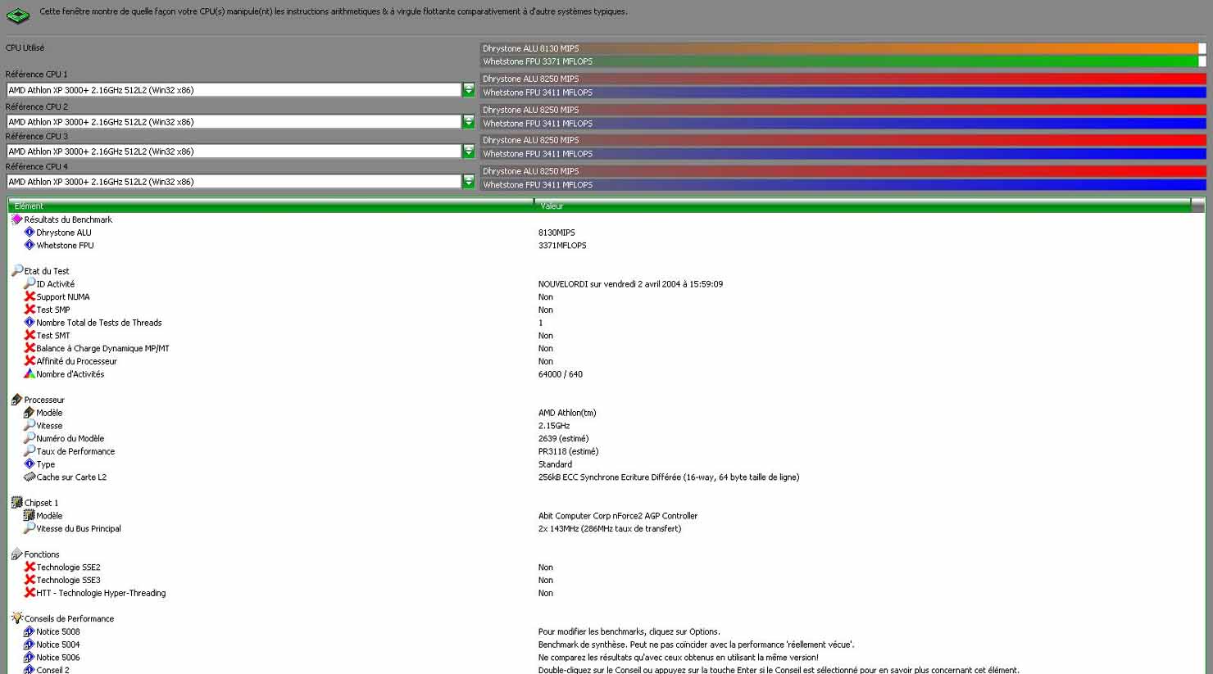The height and width of the screenshot is (674, 1213).
Task: Click the Chipset 1 section icon
Action: tap(16, 502)
